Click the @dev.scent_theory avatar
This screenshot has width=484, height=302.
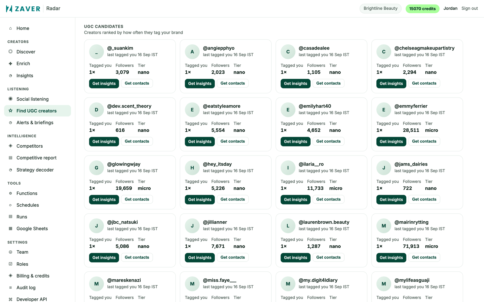(x=96, y=110)
